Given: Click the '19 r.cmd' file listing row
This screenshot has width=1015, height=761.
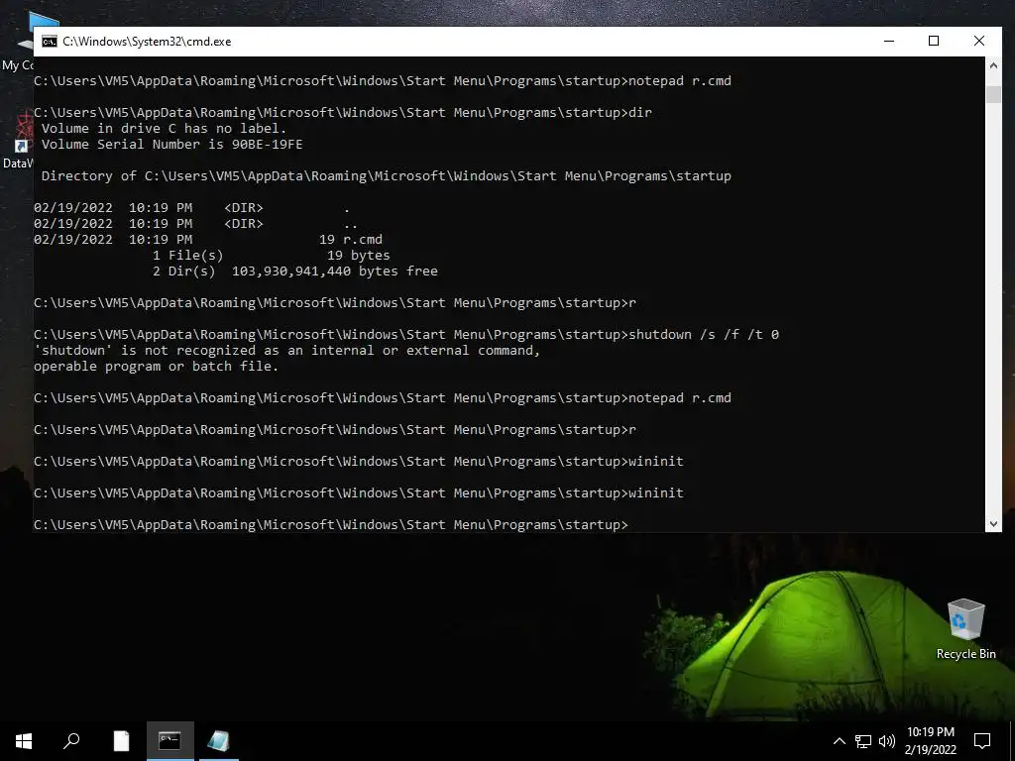Looking at the screenshot, I should (x=208, y=240).
